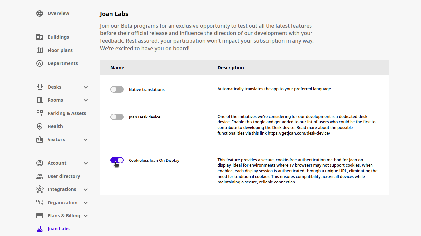Open the Account menu item
The width and height of the screenshot is (421, 236).
[57, 163]
